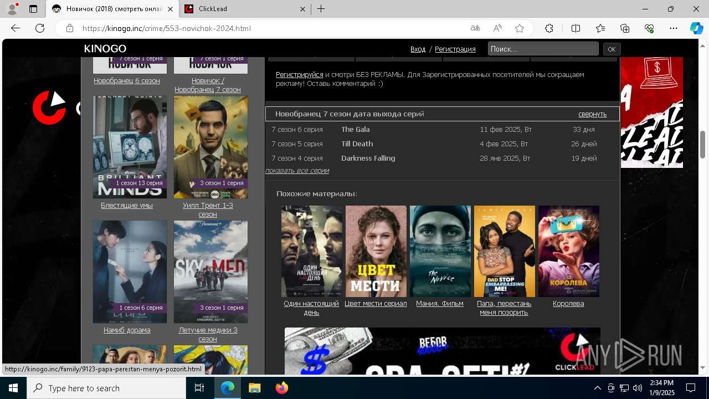The height and width of the screenshot is (399, 709).
Task: Launch Firefox from taskbar
Action: click(282, 388)
